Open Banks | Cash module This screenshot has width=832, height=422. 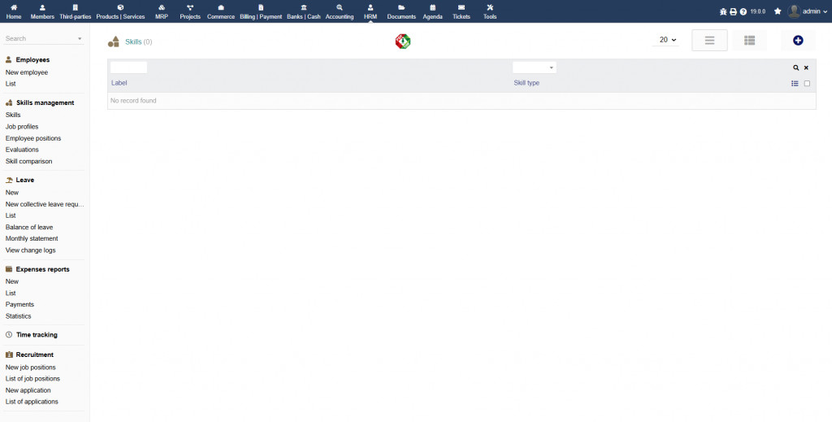[304, 11]
